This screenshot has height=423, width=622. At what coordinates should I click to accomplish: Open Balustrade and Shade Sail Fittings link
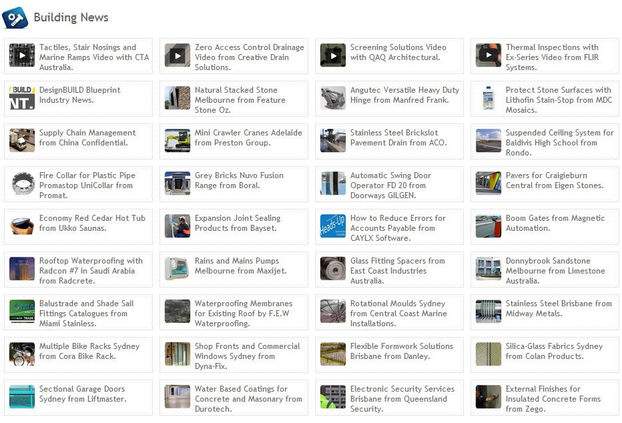tap(87, 313)
